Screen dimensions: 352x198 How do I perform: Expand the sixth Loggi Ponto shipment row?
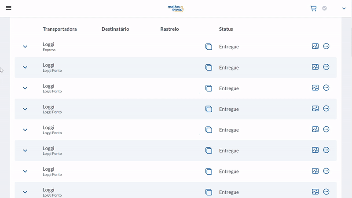[25, 171]
